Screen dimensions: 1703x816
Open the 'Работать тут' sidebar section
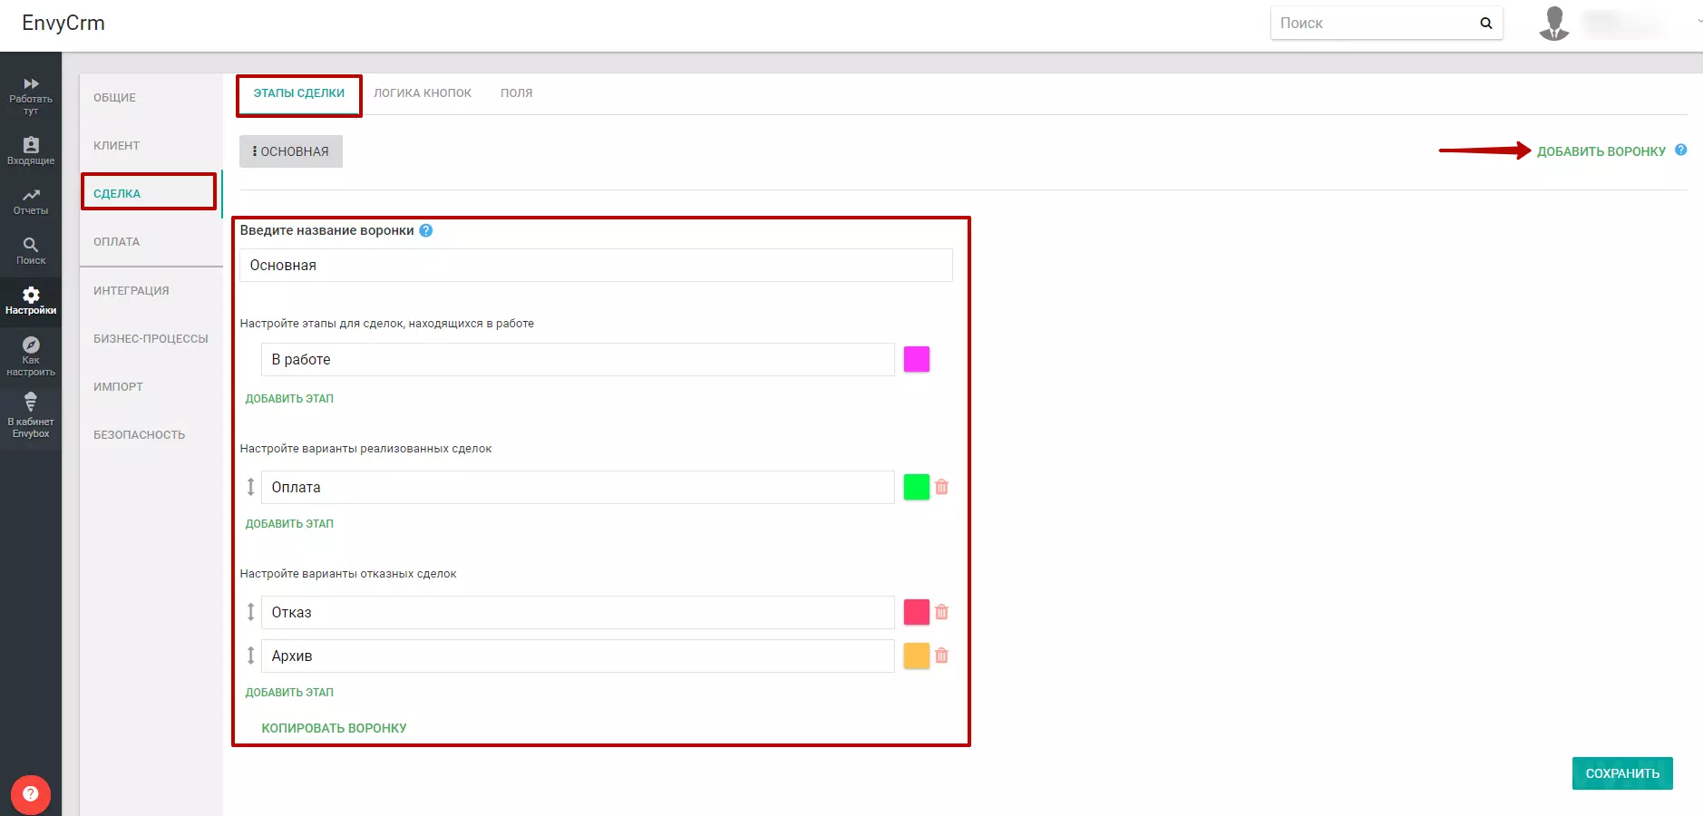31,96
